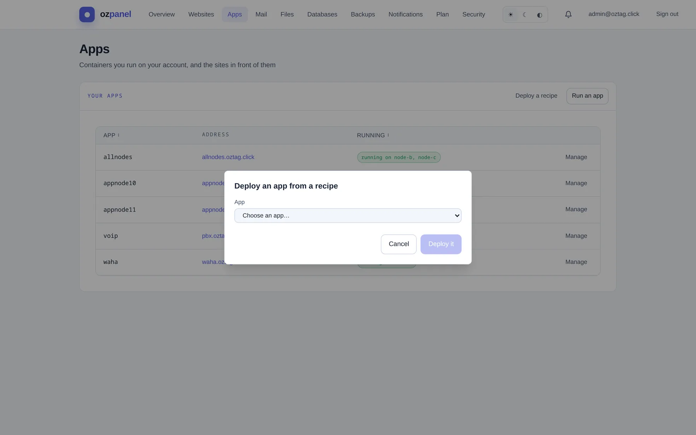
Task: Click the ADDRESS column header
Action: [215, 135]
